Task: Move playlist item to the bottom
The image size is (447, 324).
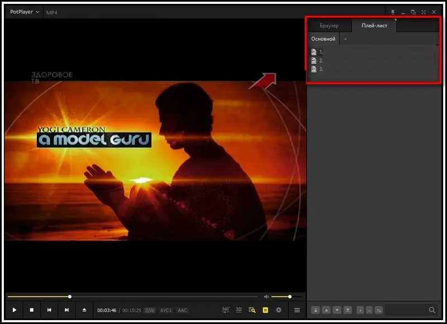Action: click(x=348, y=310)
